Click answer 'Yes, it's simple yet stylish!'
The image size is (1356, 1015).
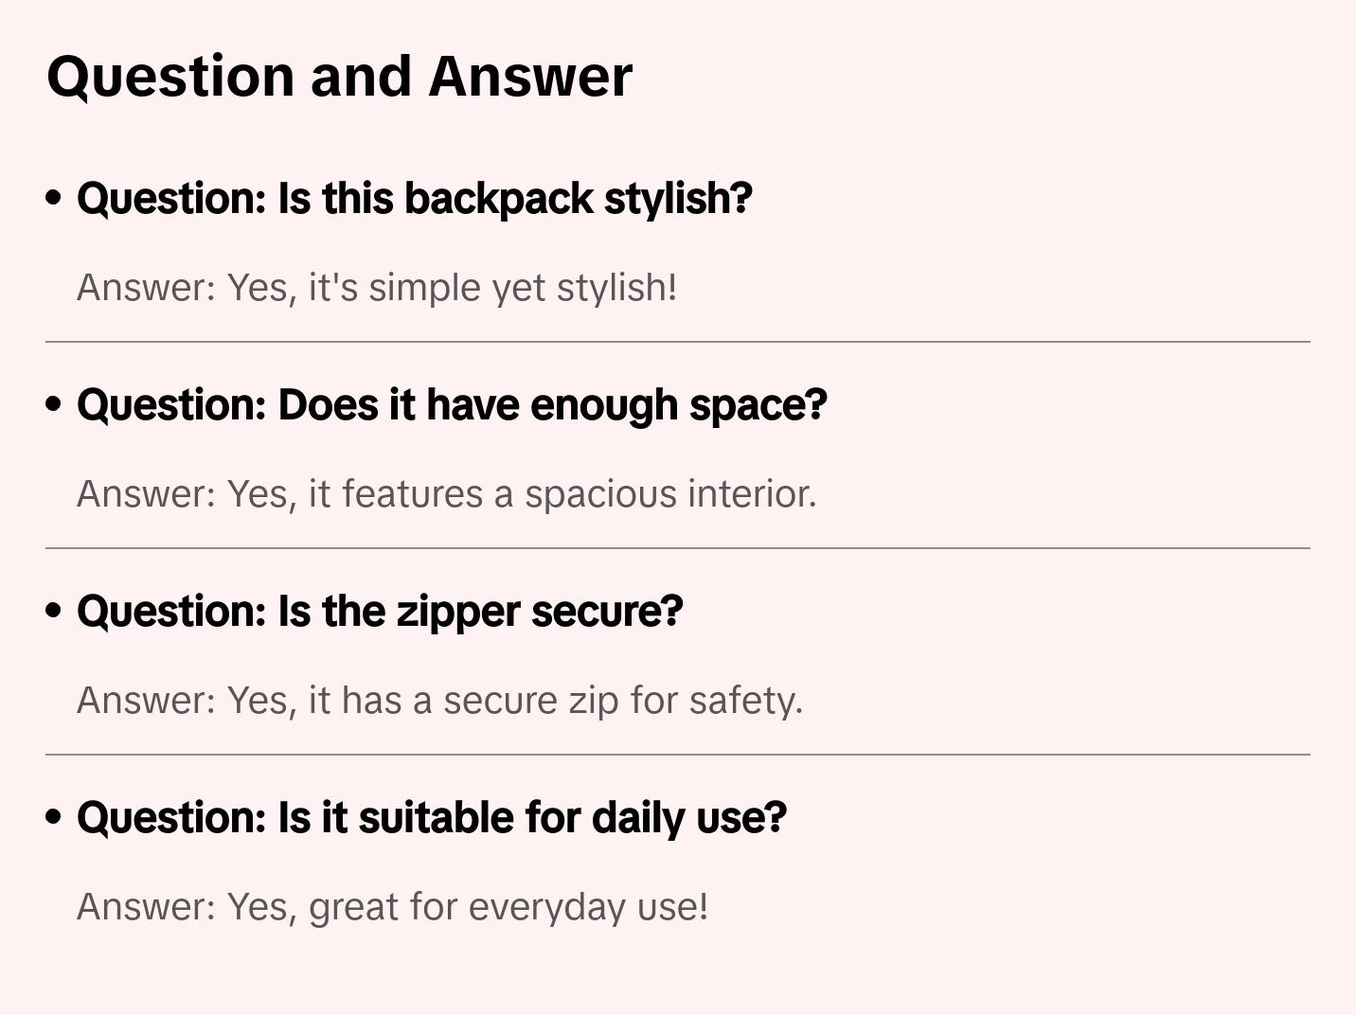coord(377,288)
